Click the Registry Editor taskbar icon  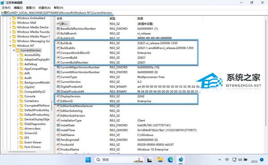pos(181,160)
